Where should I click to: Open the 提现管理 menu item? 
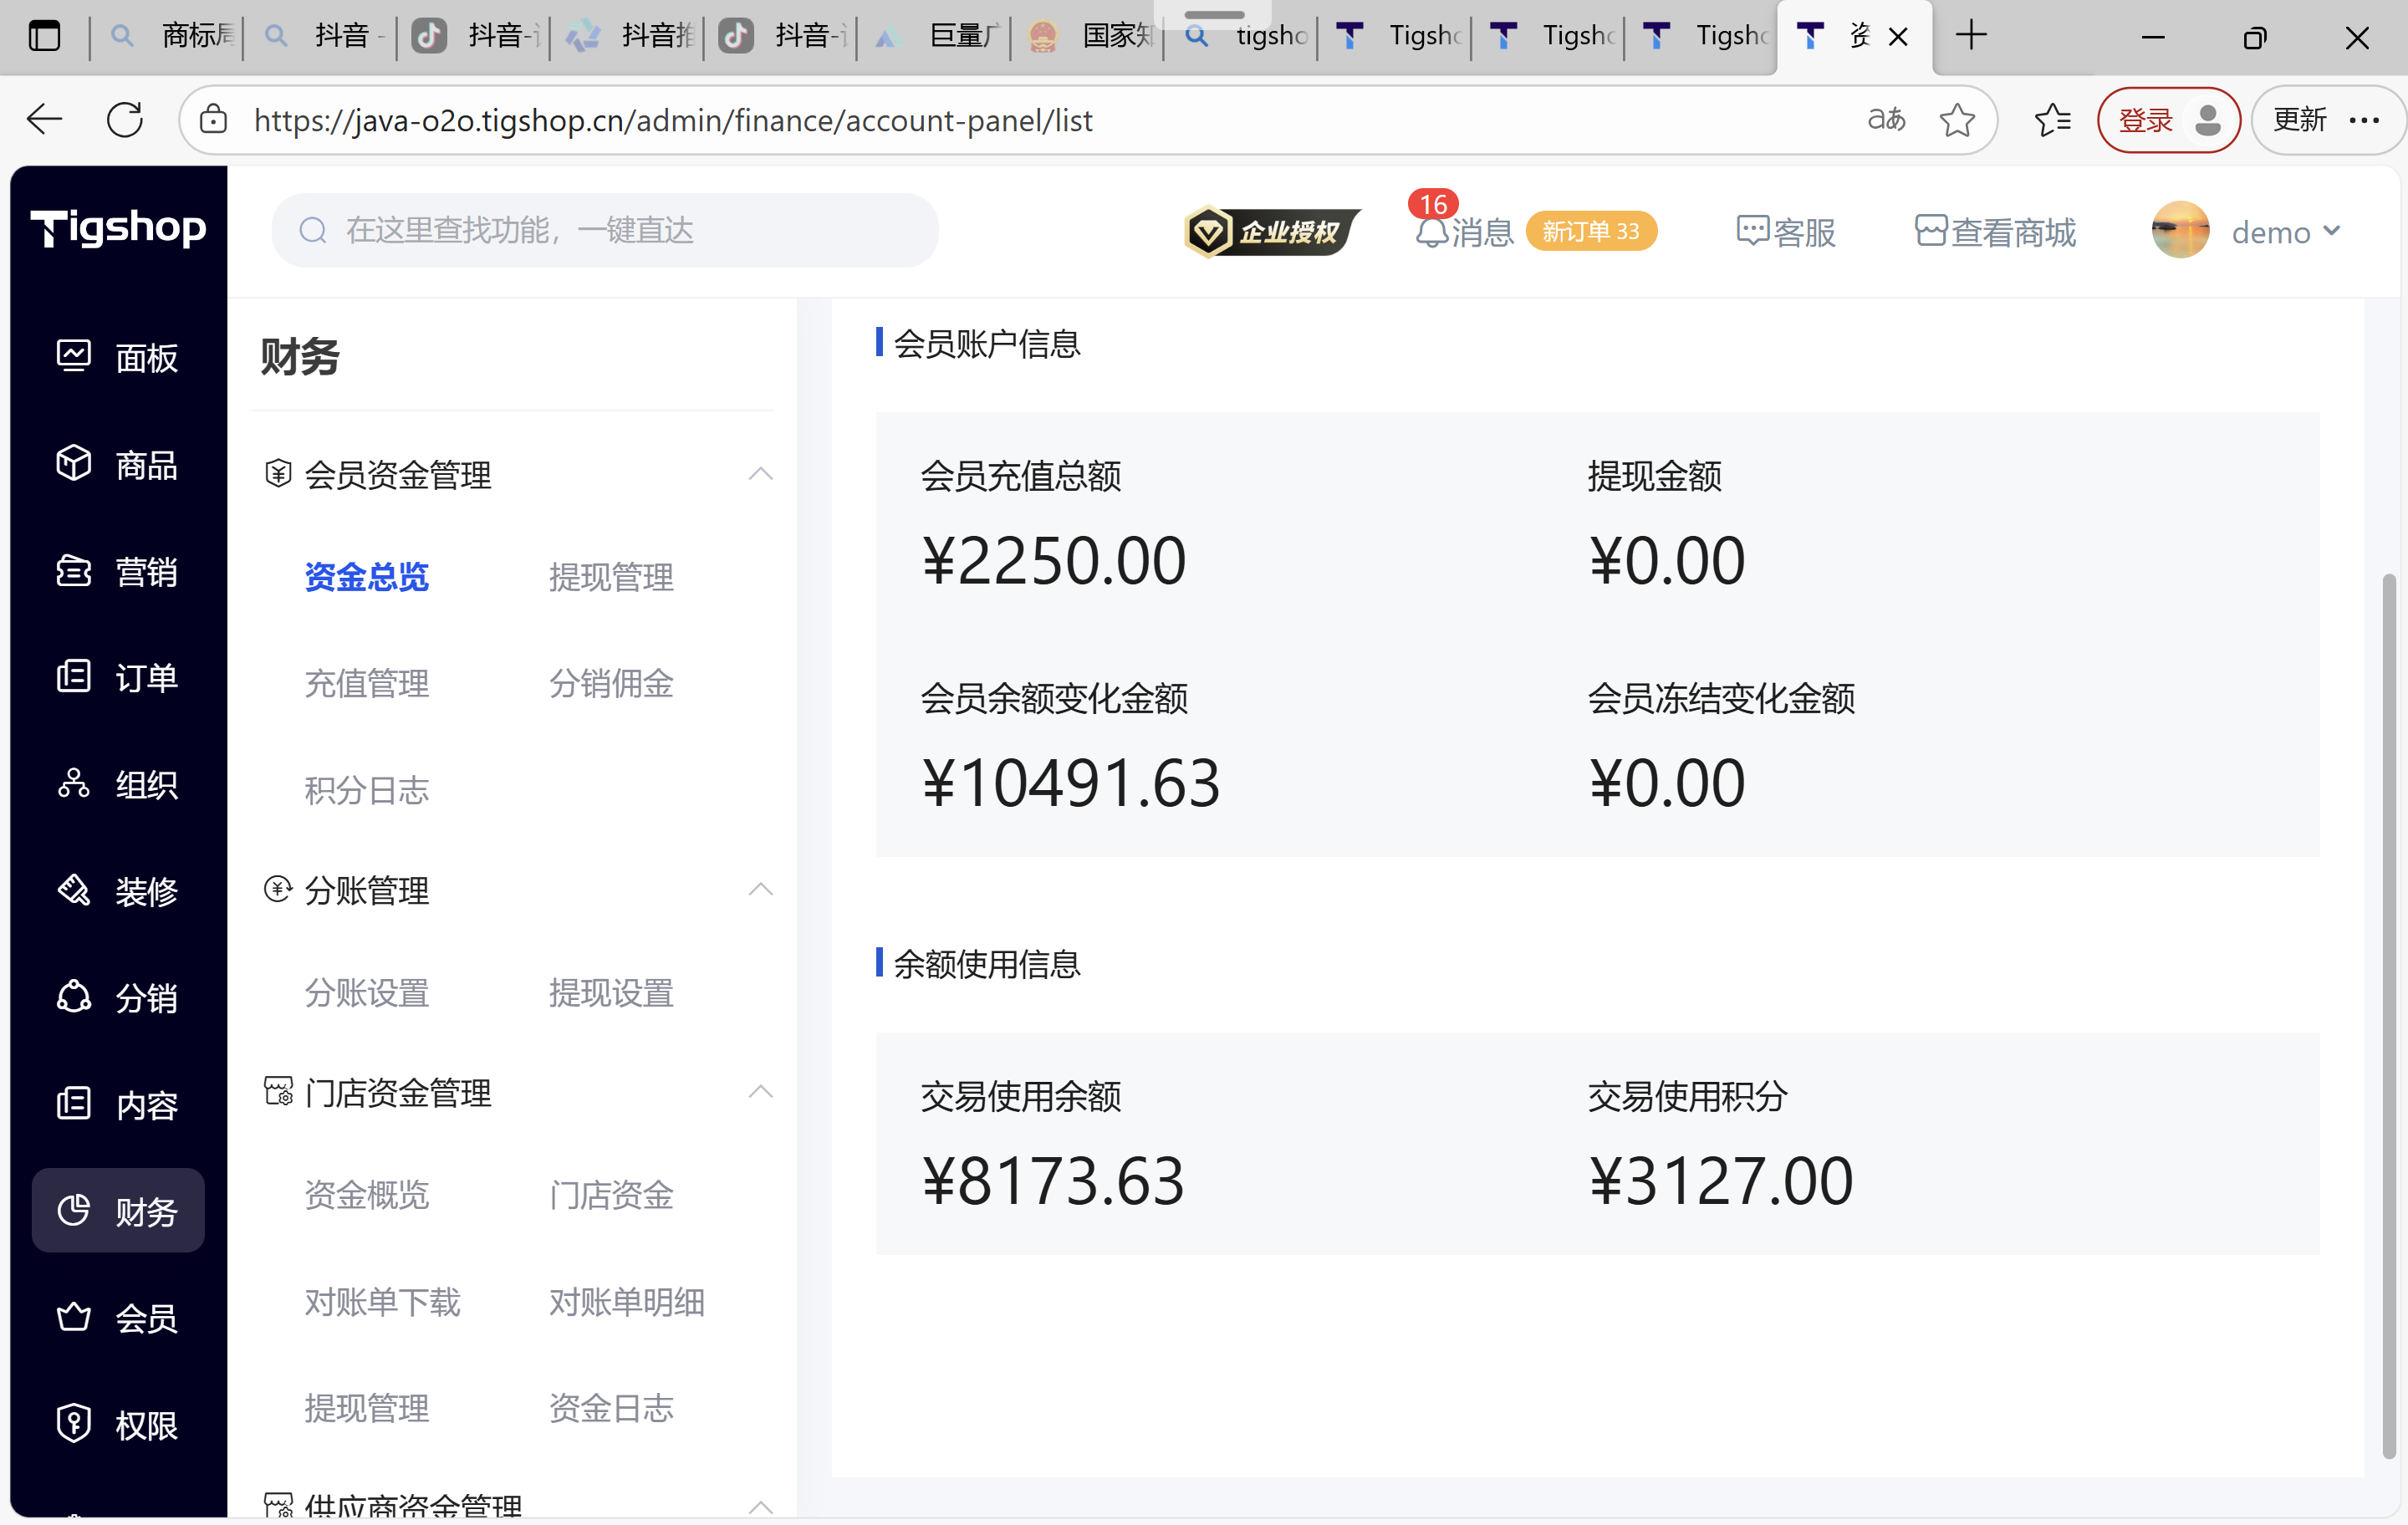(x=611, y=577)
